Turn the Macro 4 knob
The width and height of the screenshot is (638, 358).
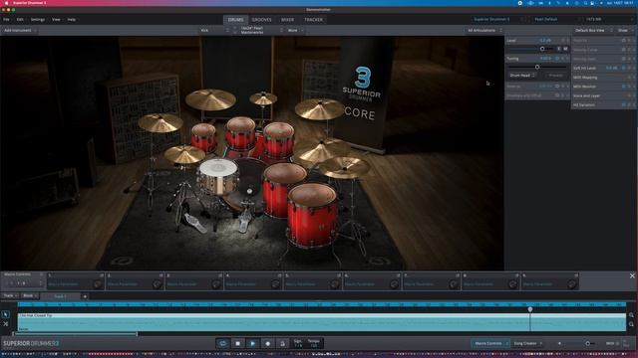pos(276,284)
